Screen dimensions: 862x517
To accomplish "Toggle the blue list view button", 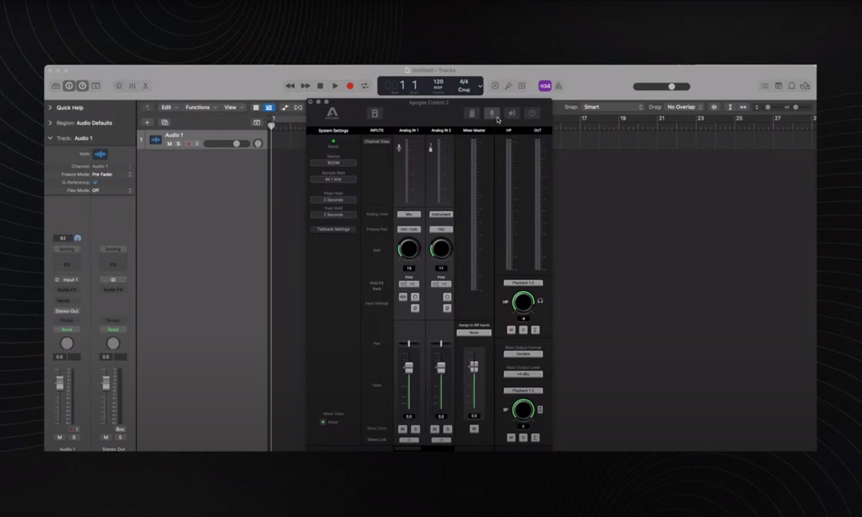I will [269, 107].
